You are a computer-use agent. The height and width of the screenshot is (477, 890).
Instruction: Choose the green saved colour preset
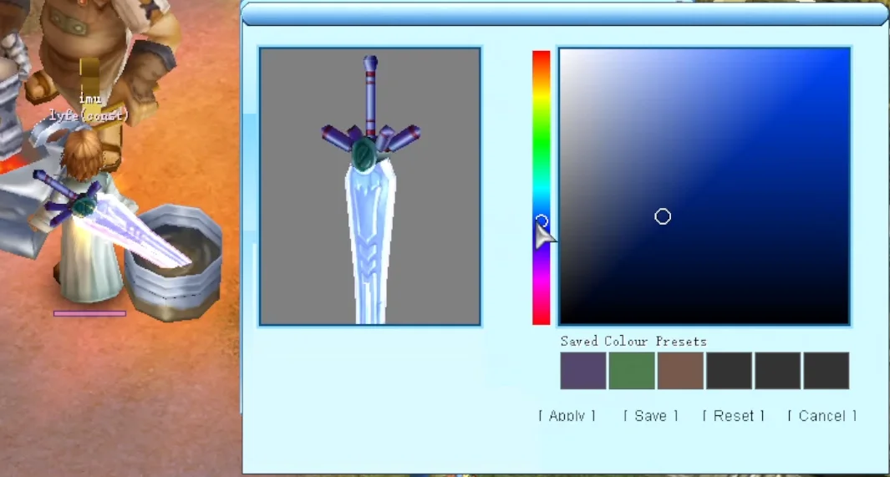[x=631, y=371]
